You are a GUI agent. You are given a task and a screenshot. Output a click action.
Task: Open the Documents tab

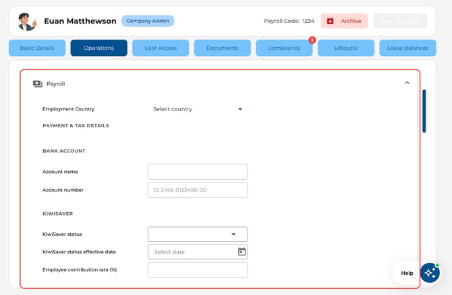222,48
